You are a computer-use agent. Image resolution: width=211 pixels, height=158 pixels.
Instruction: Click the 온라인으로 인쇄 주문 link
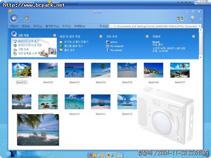pyautogui.click(x=30, y=45)
